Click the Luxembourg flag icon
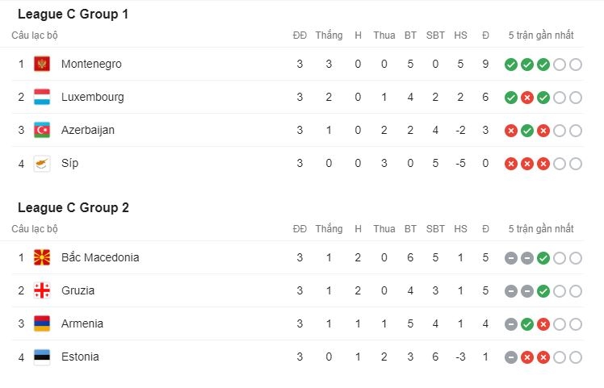The width and height of the screenshot is (604, 388). [x=42, y=97]
